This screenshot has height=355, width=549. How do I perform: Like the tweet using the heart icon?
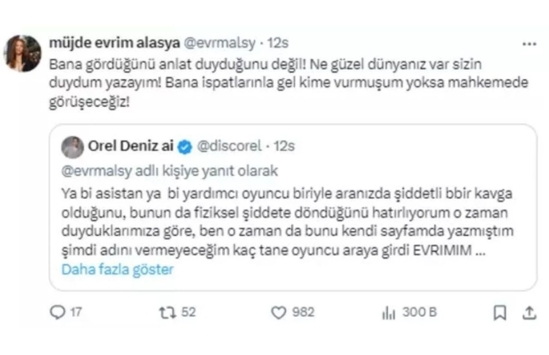[x=280, y=313]
